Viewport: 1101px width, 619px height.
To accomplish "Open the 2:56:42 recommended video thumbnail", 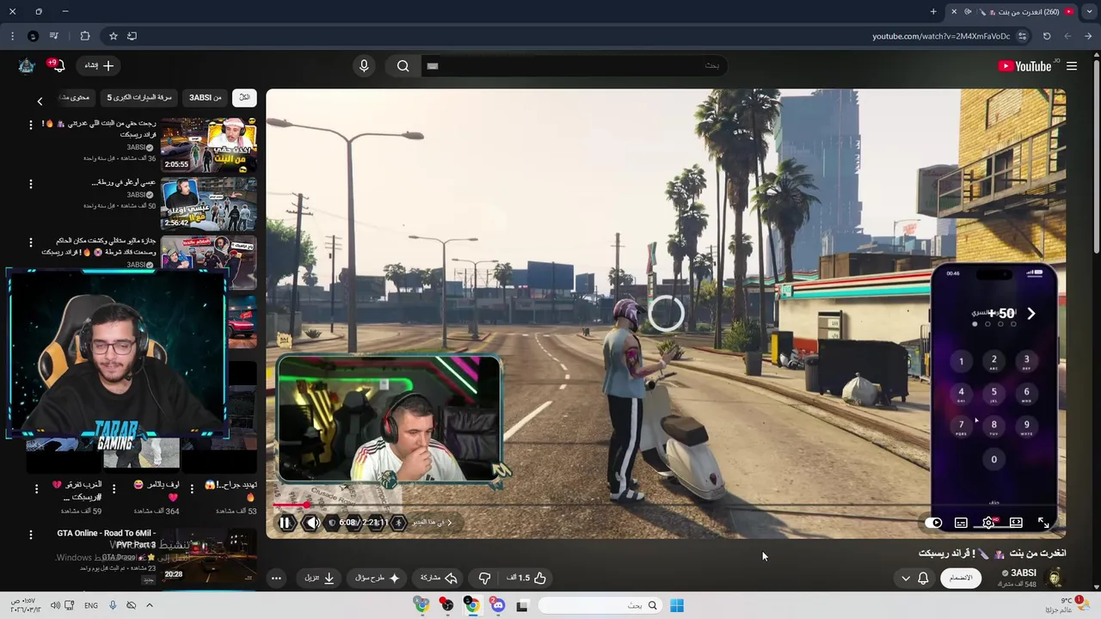I will [x=208, y=203].
